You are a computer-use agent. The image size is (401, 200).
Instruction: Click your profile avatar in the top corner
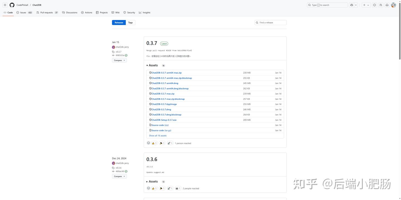[393, 5]
